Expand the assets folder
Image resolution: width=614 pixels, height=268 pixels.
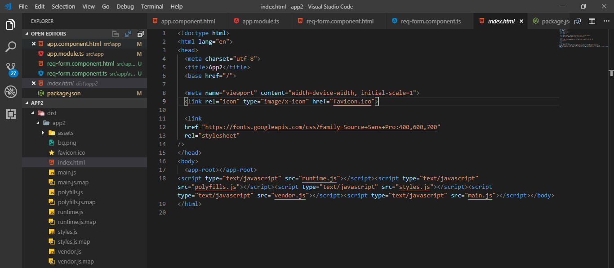(x=44, y=133)
